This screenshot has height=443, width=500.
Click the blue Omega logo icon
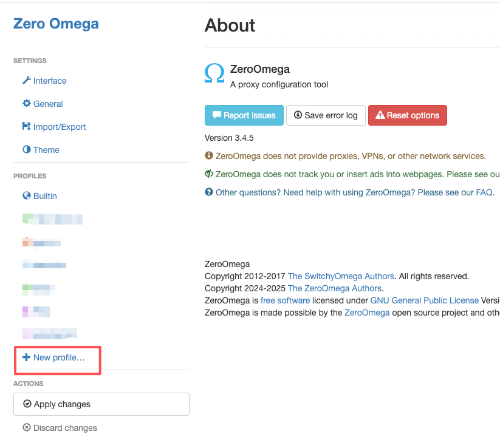coord(214,73)
